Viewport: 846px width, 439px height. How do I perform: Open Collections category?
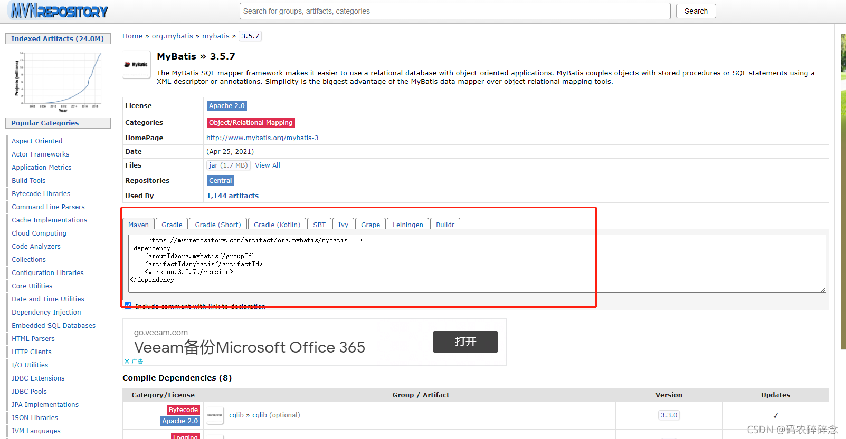(29, 259)
